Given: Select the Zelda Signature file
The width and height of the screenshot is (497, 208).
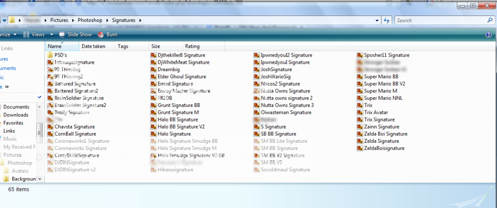Looking at the screenshot, I should point(381,141).
